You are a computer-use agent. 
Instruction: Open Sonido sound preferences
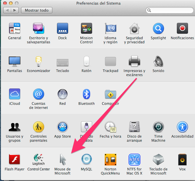(158, 61)
